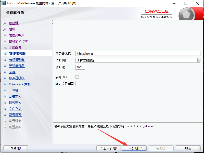The height and width of the screenshot is (153, 204).
Task: Expand the 监听地址 dropdown arrow
Action: coord(199,60)
